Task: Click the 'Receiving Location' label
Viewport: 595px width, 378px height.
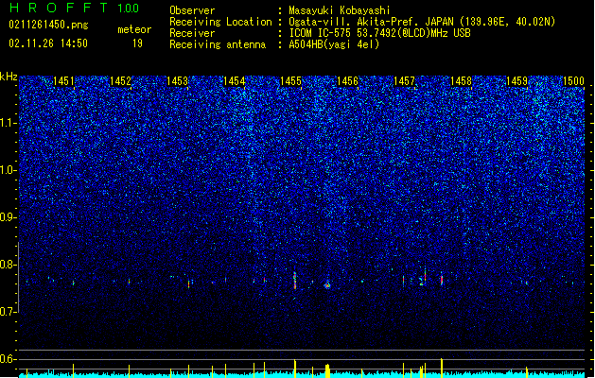Action: [x=220, y=22]
